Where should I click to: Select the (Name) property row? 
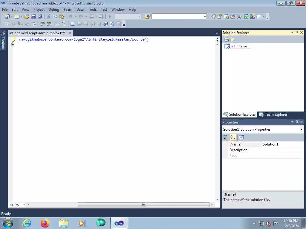click(x=263, y=144)
